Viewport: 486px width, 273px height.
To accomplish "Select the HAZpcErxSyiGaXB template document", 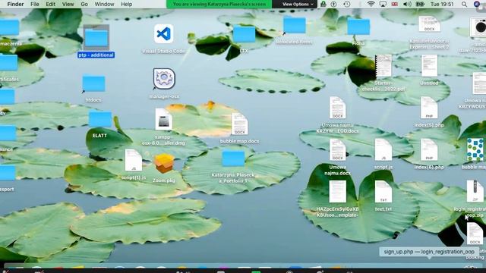I will 337,192.
